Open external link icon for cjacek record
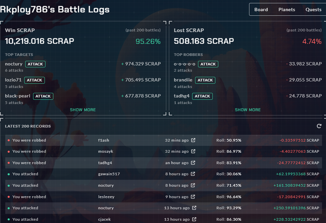The width and height of the screenshot is (326, 223). [194, 219]
